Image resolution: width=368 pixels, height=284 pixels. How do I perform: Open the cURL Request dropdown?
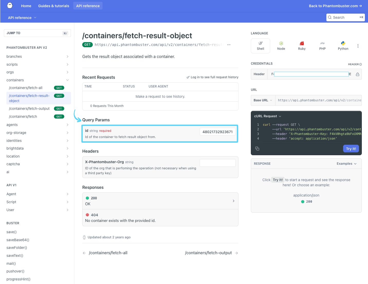[x=268, y=116]
